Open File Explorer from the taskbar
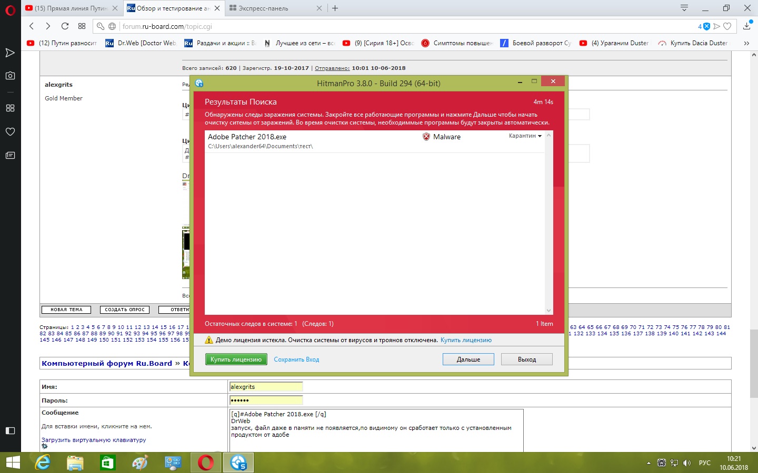The height and width of the screenshot is (473, 758). point(75,462)
